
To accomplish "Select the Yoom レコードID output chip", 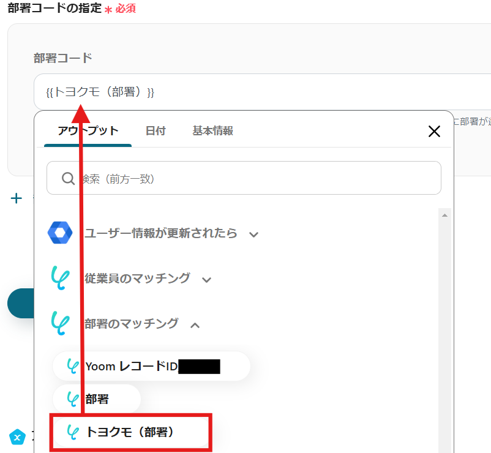I will coord(151,366).
